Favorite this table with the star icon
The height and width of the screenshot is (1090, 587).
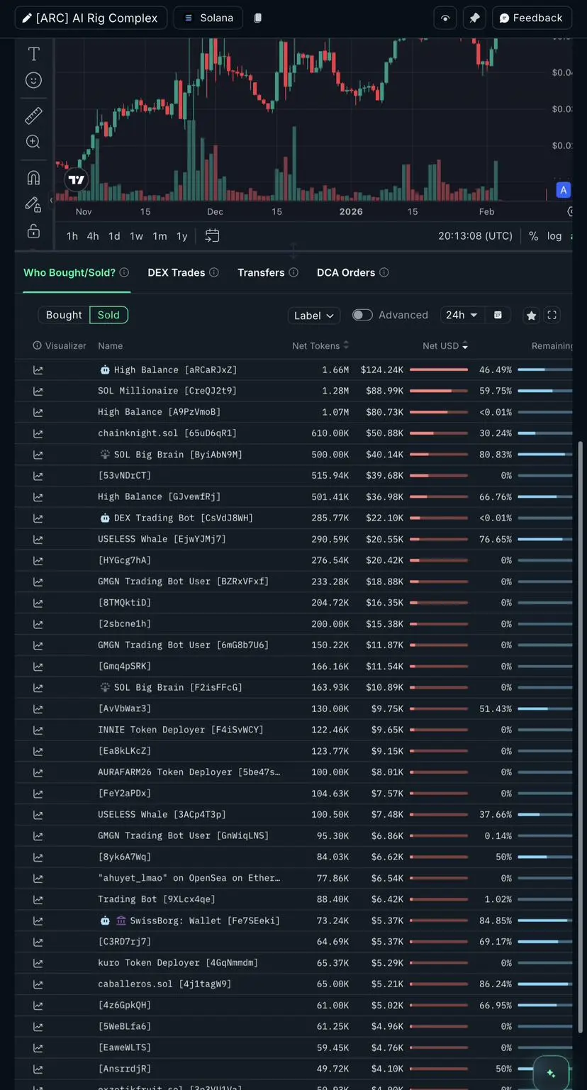point(531,316)
